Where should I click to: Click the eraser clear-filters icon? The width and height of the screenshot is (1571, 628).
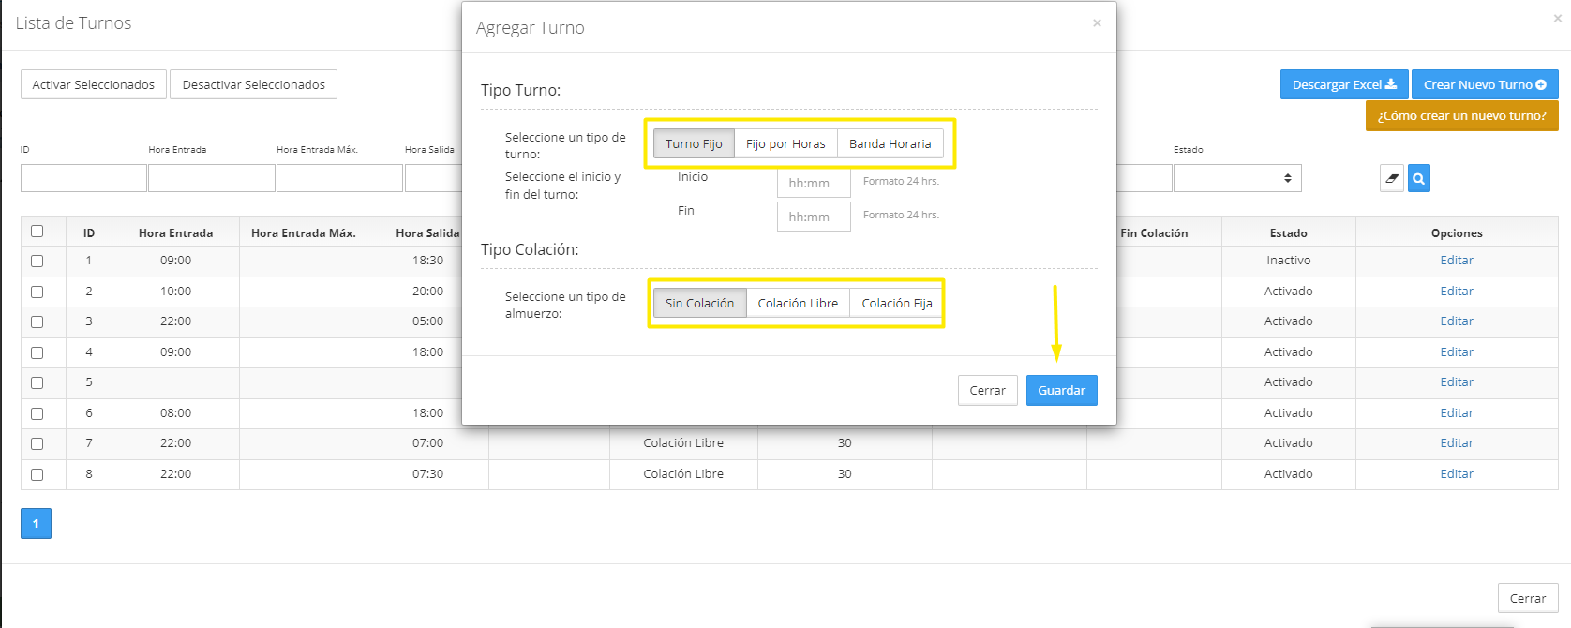point(1391,178)
